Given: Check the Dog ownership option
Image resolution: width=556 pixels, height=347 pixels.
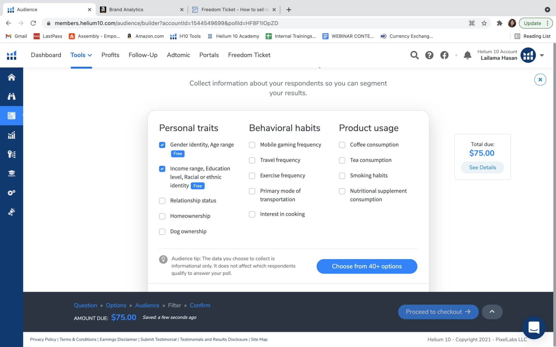Looking at the screenshot, I should (162, 232).
